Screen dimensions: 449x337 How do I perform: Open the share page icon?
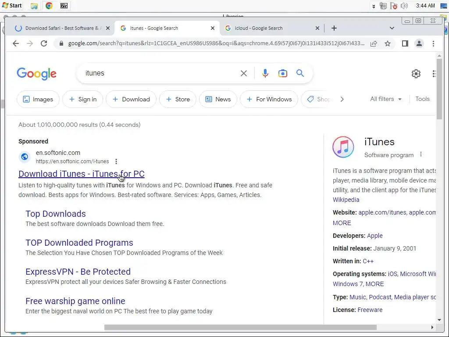pyautogui.click(x=374, y=43)
